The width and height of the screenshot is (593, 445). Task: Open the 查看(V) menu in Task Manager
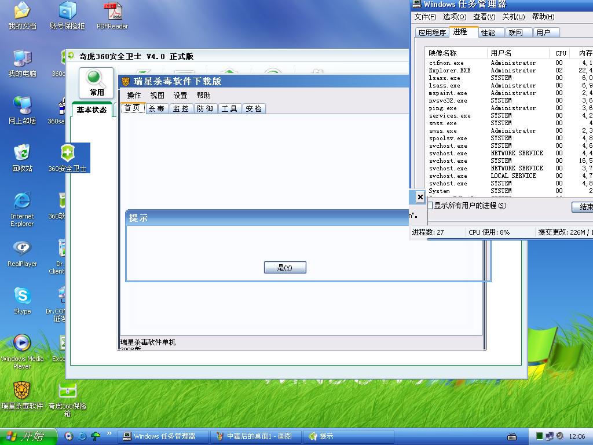(484, 17)
